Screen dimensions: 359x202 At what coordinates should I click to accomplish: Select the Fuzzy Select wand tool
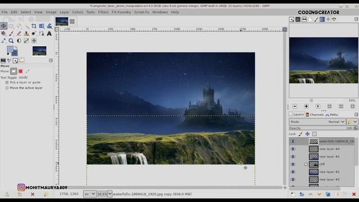[x=26, y=26]
